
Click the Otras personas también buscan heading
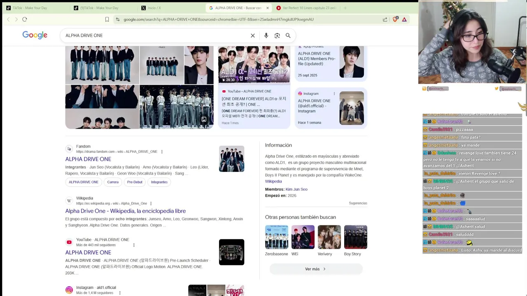point(301,217)
